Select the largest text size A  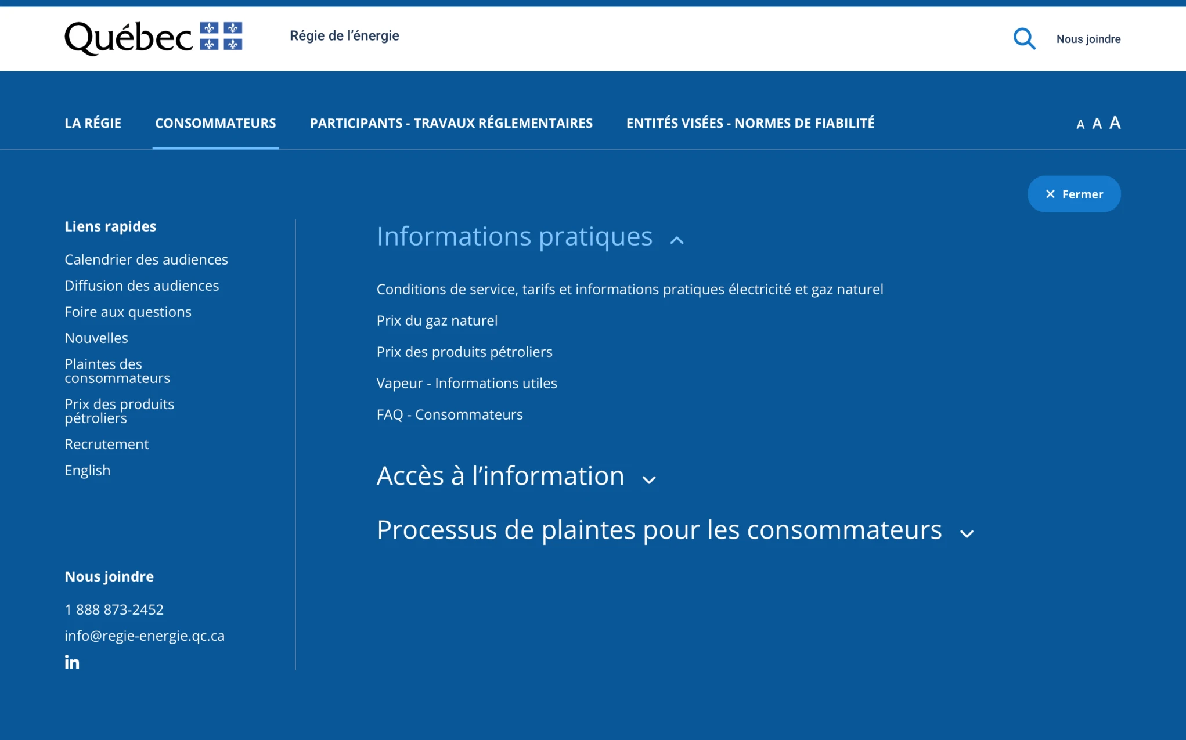point(1115,122)
